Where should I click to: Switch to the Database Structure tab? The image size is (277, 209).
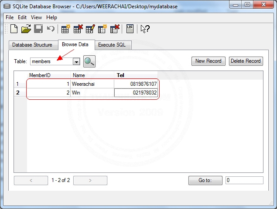34,45
